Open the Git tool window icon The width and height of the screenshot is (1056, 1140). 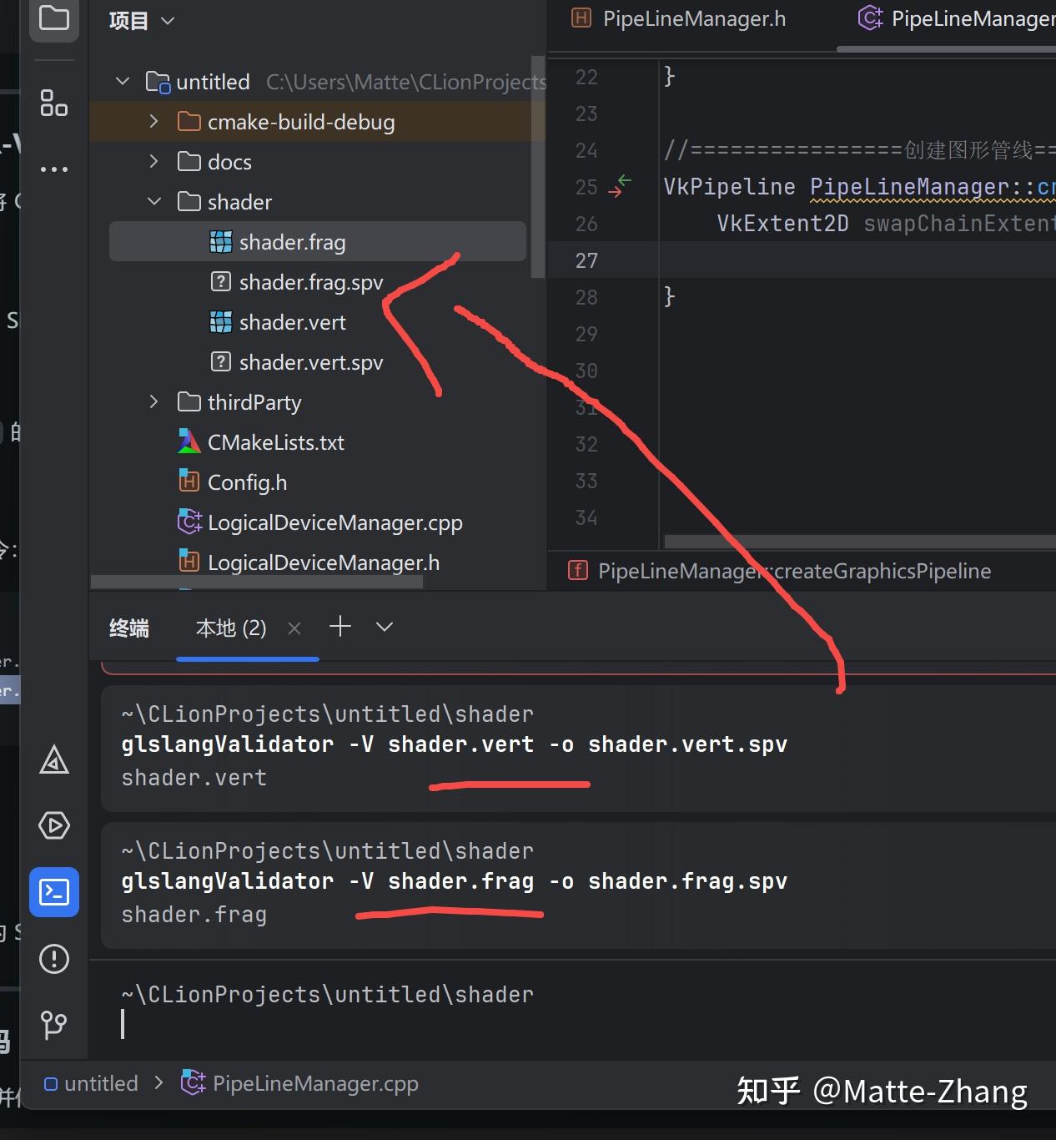(53, 1025)
